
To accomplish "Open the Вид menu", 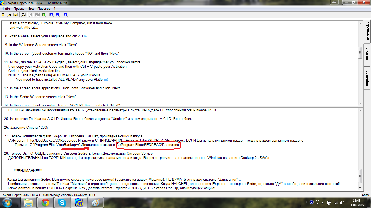I will click(x=31, y=9).
